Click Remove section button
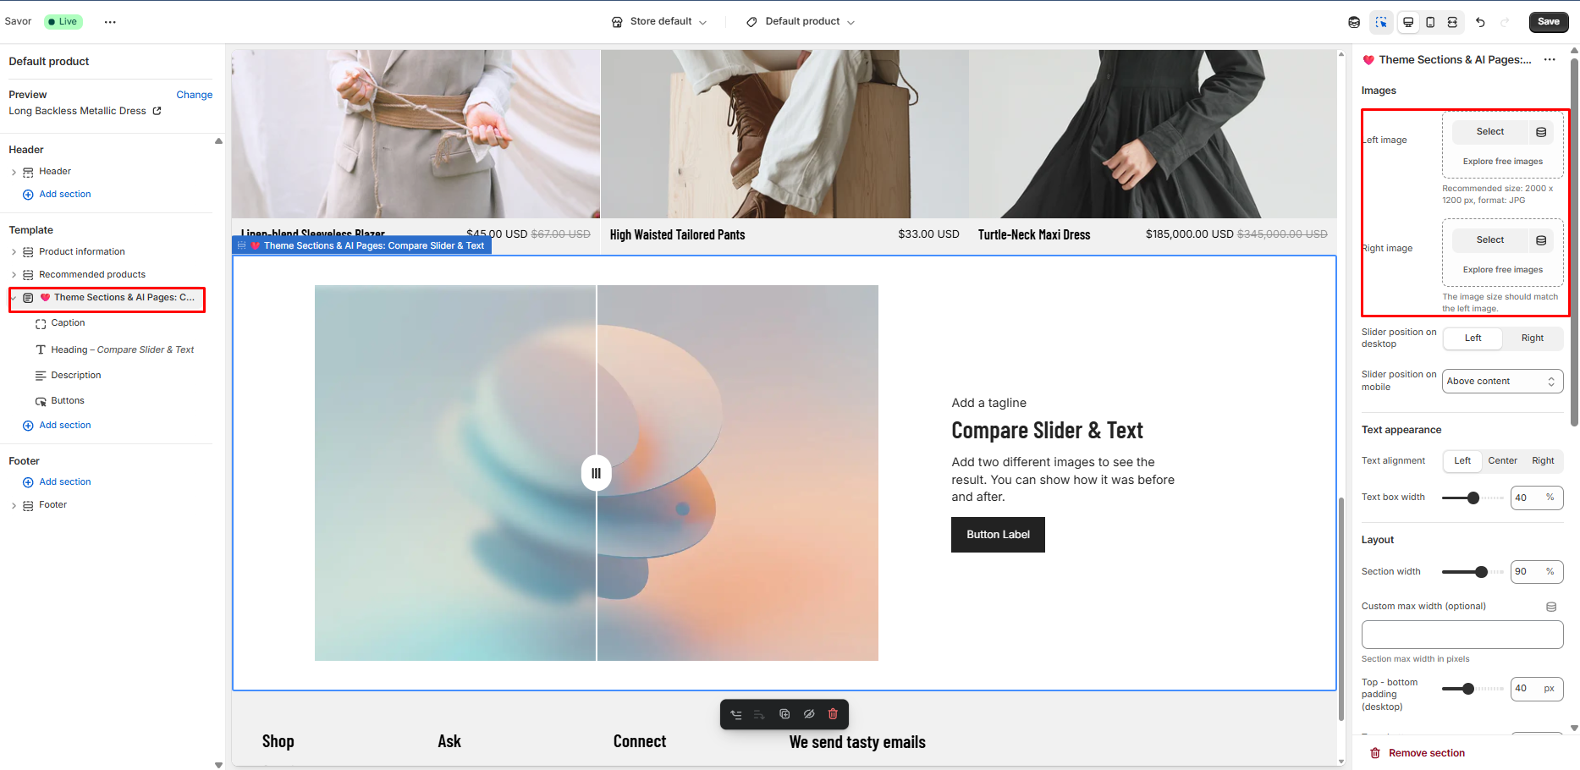 pyautogui.click(x=1418, y=753)
